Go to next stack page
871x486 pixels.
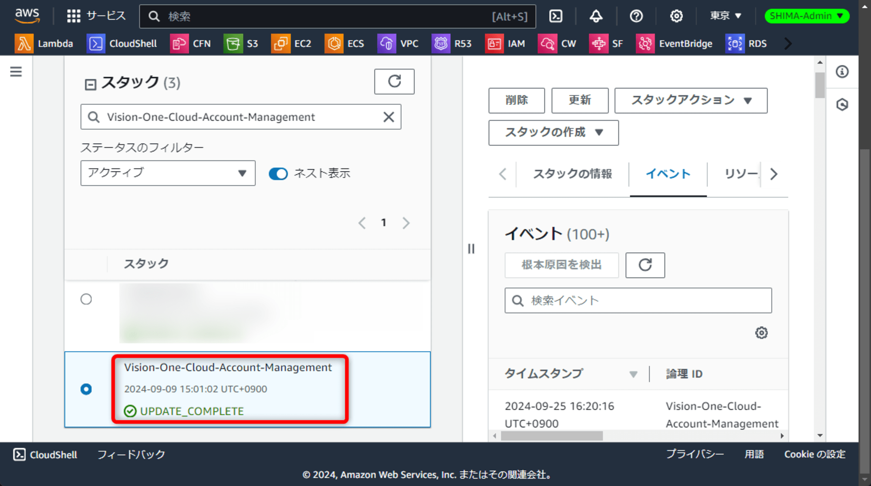406,223
